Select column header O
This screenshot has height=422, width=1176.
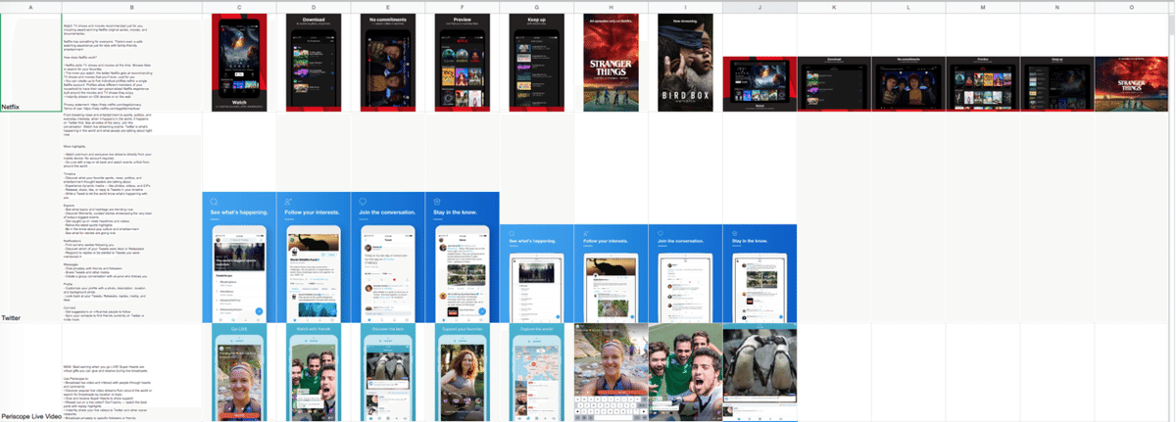click(x=1132, y=7)
